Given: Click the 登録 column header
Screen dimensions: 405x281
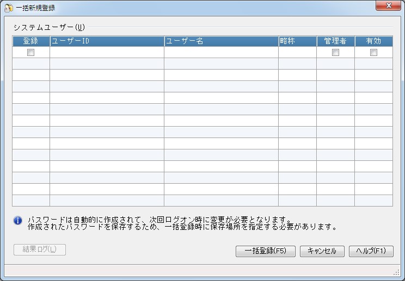Looking at the screenshot, I should point(31,41).
